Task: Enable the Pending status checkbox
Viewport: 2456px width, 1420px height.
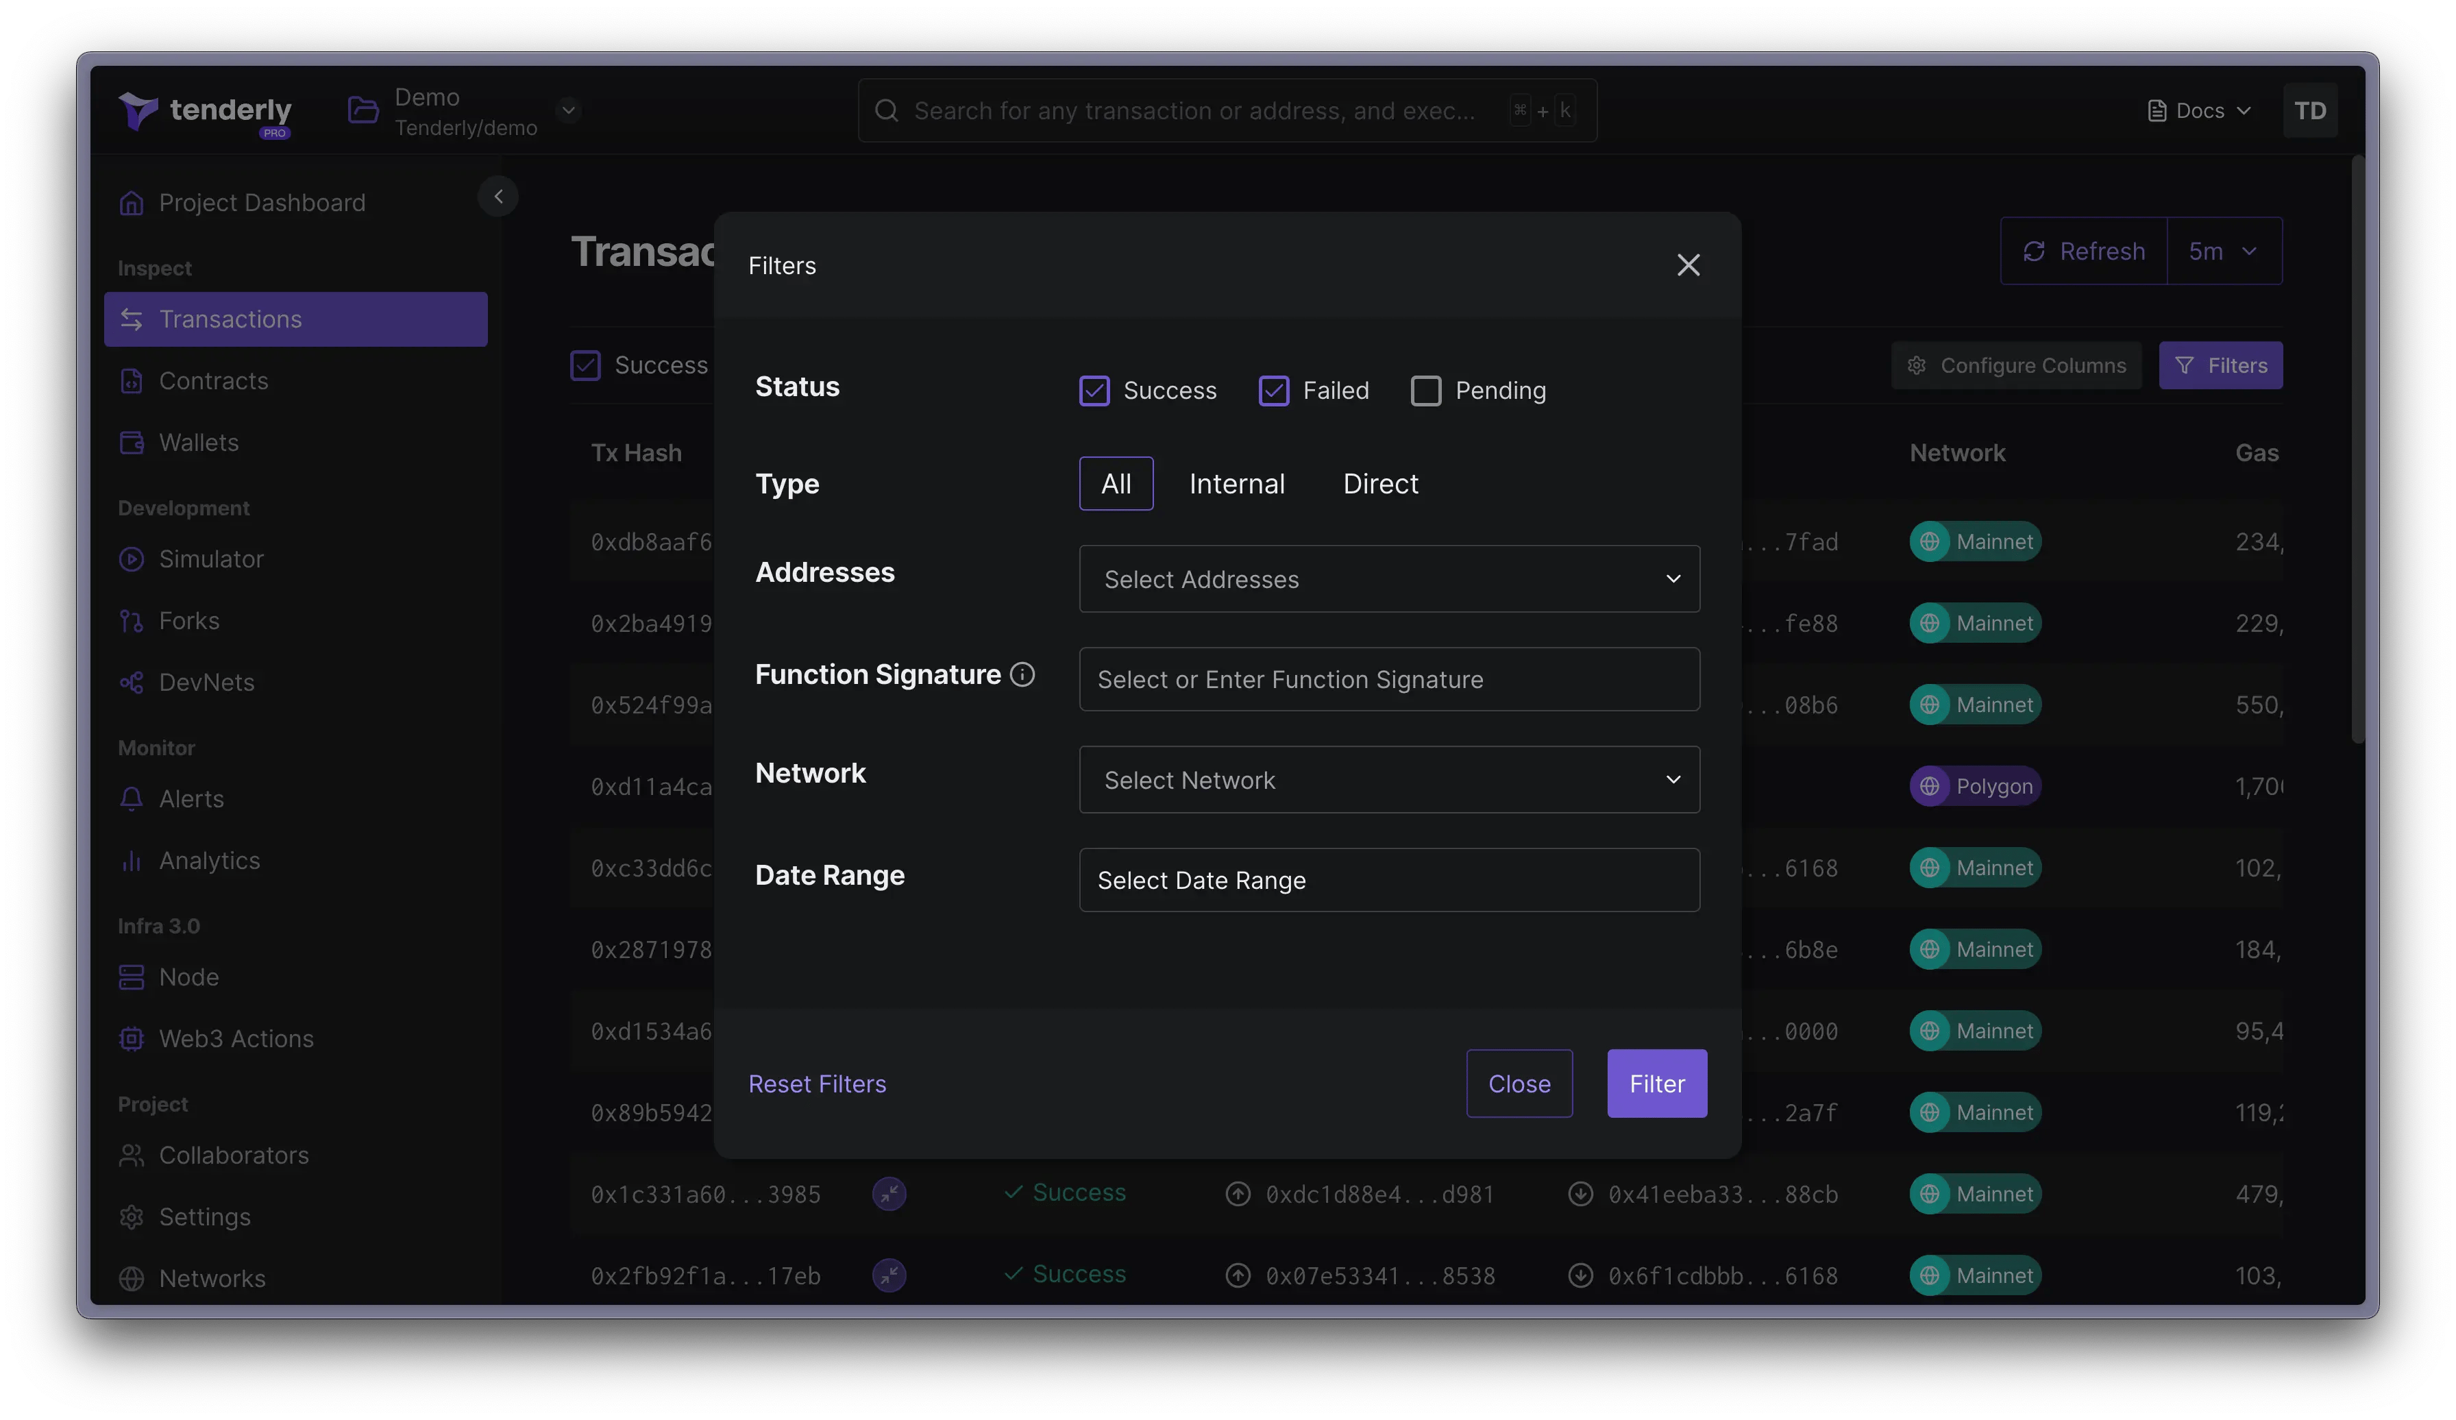Action: point(1426,391)
